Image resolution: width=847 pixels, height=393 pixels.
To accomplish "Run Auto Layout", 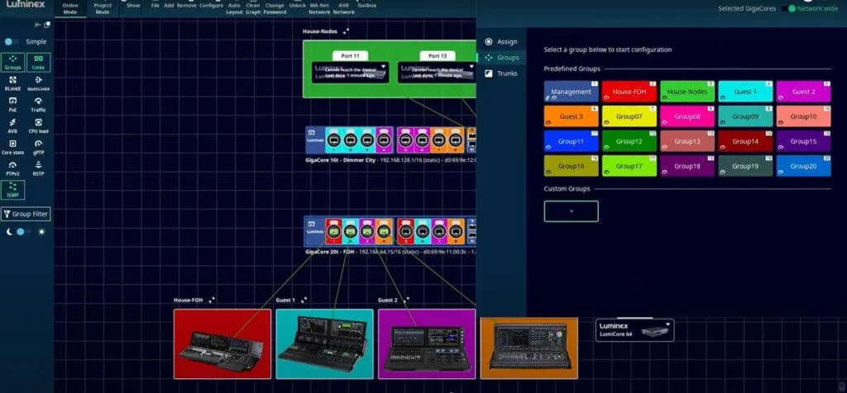I will point(234,8).
